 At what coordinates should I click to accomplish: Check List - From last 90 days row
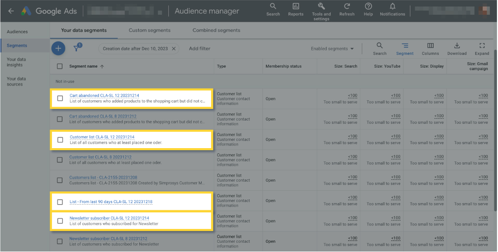[x=60, y=202]
